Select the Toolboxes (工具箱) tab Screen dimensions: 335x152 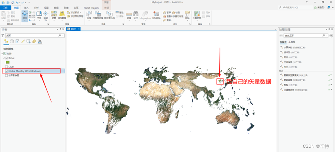tap(292, 42)
